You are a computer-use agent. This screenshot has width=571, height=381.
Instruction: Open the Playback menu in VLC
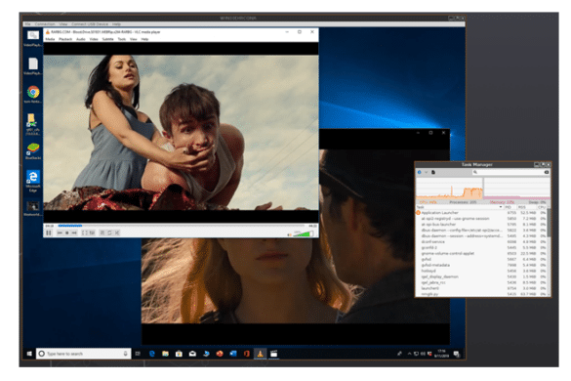pyautogui.click(x=65, y=39)
